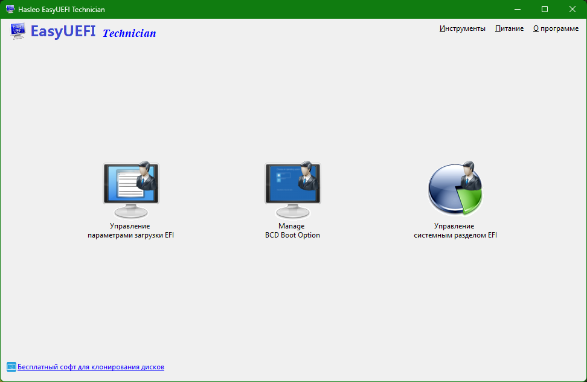Screen dimensions: 587x382
Task: Click the Hasleo EasyUEFI Technician title bar text
Action: click(62, 9)
